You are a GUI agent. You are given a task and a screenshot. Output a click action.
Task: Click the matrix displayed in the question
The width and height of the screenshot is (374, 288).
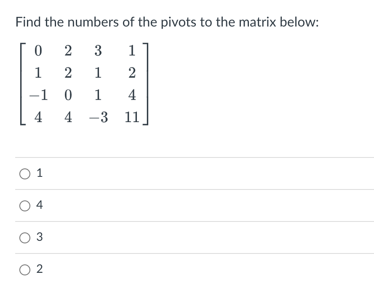pyautogui.click(x=83, y=84)
